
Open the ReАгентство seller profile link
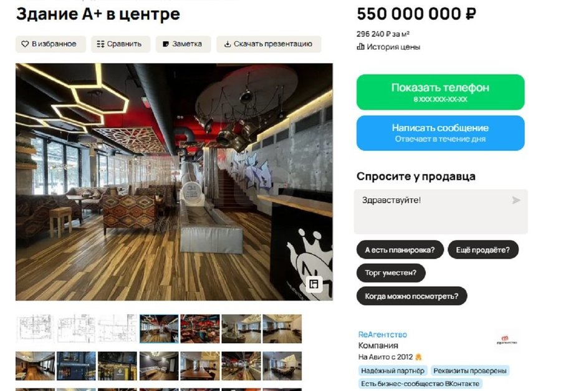(x=382, y=334)
